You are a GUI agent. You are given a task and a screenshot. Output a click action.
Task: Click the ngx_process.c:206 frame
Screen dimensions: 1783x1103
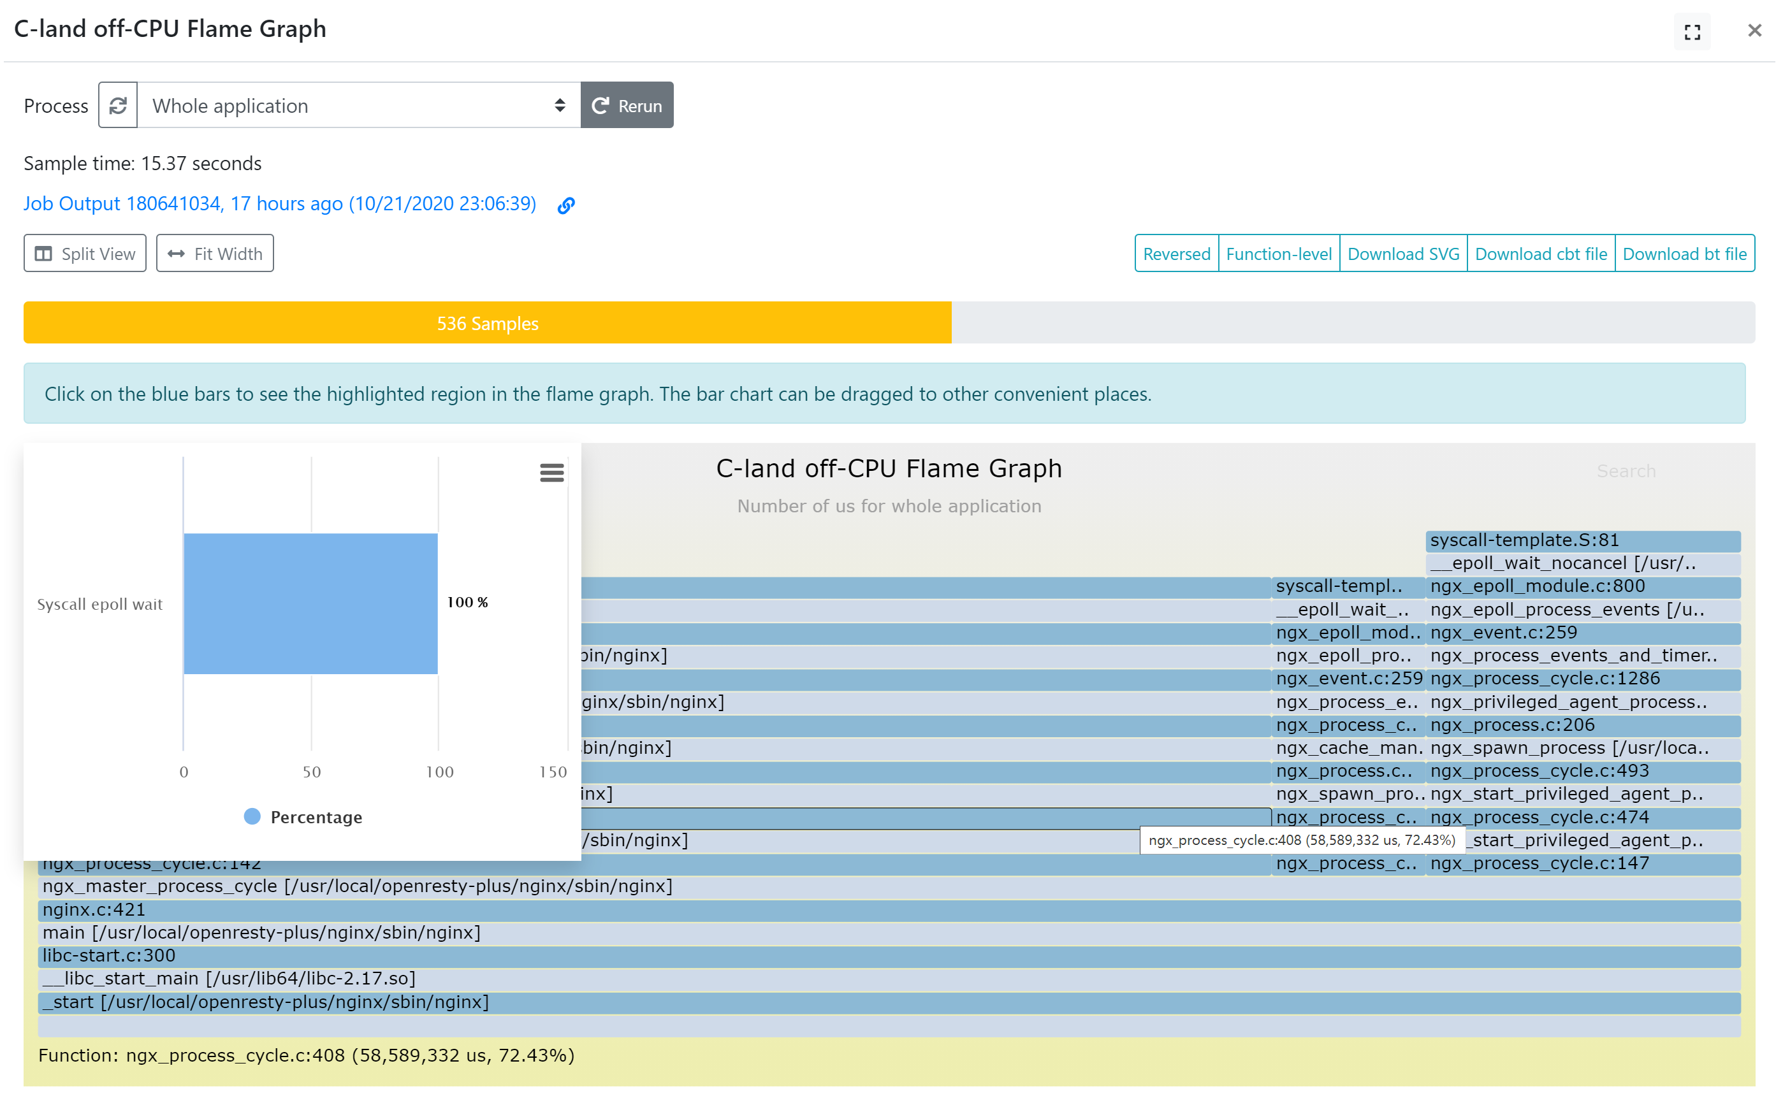tap(1582, 725)
